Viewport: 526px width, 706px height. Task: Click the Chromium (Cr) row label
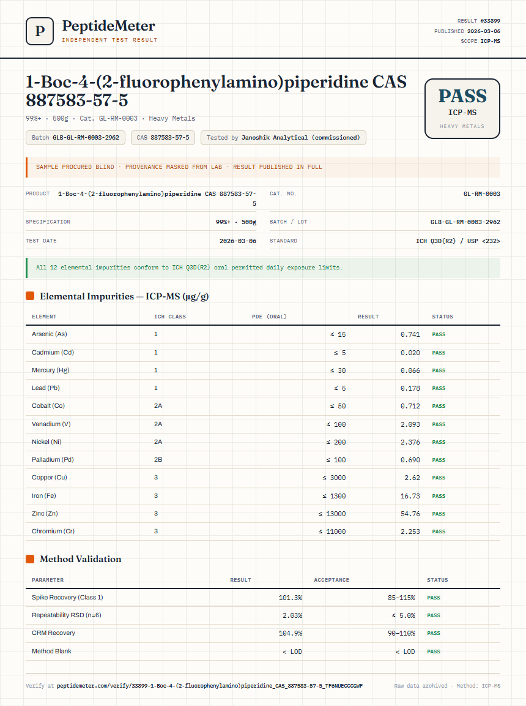click(x=53, y=531)
